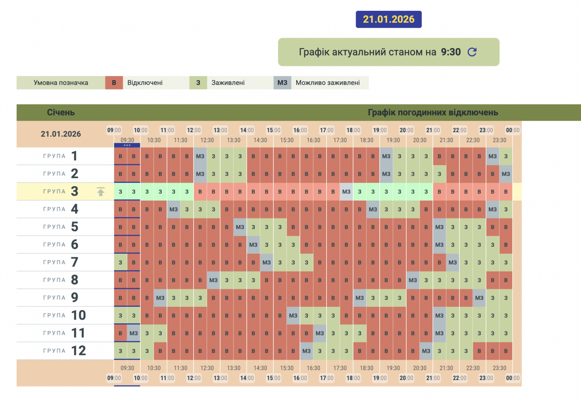Select the Група 5 row label
The height and width of the screenshot is (400, 581).
[x=61, y=227]
